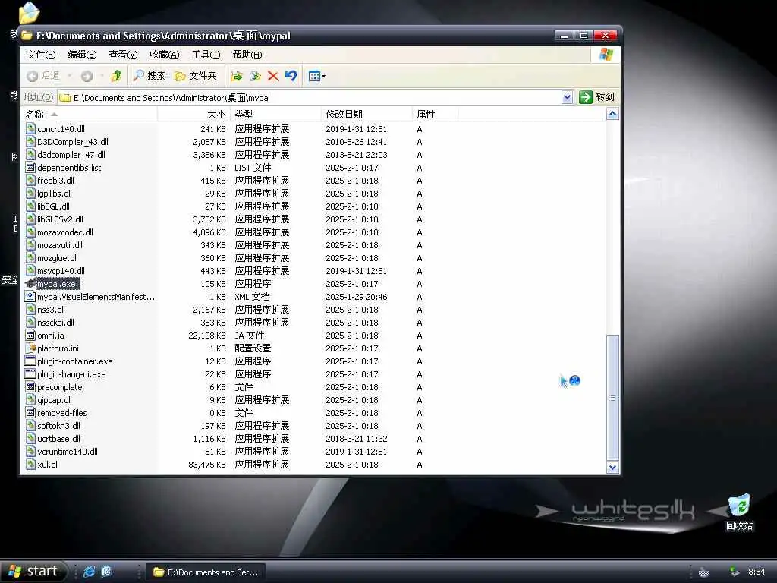Select the file libGLESv2.dll
This screenshot has width=777, height=583.
61,219
